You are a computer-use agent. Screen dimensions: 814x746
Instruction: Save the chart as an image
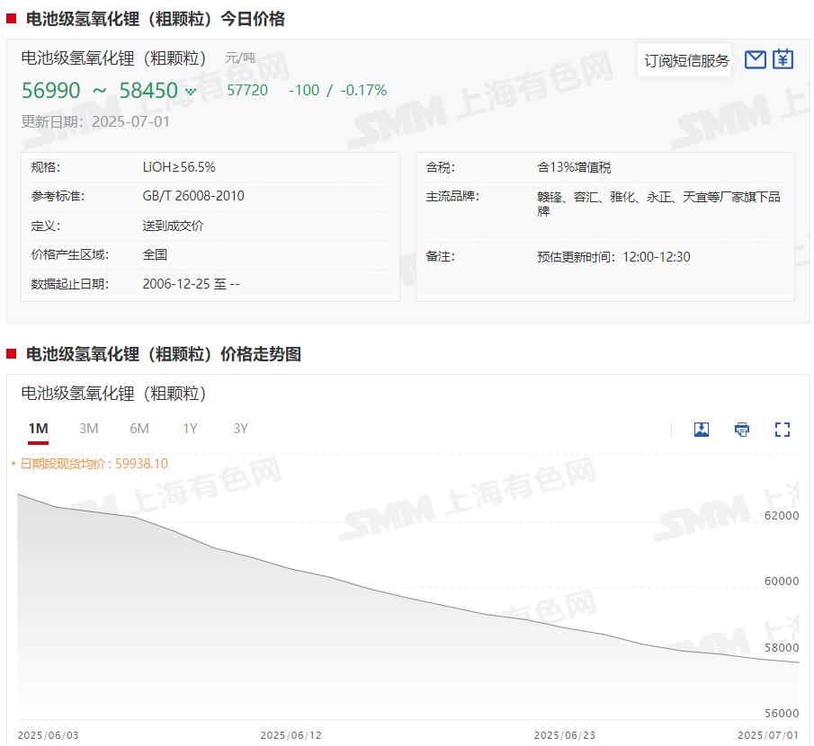pyautogui.click(x=702, y=429)
